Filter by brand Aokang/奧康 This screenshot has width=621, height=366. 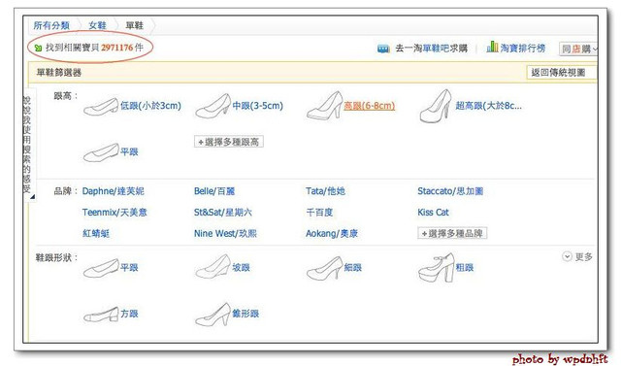point(332,234)
